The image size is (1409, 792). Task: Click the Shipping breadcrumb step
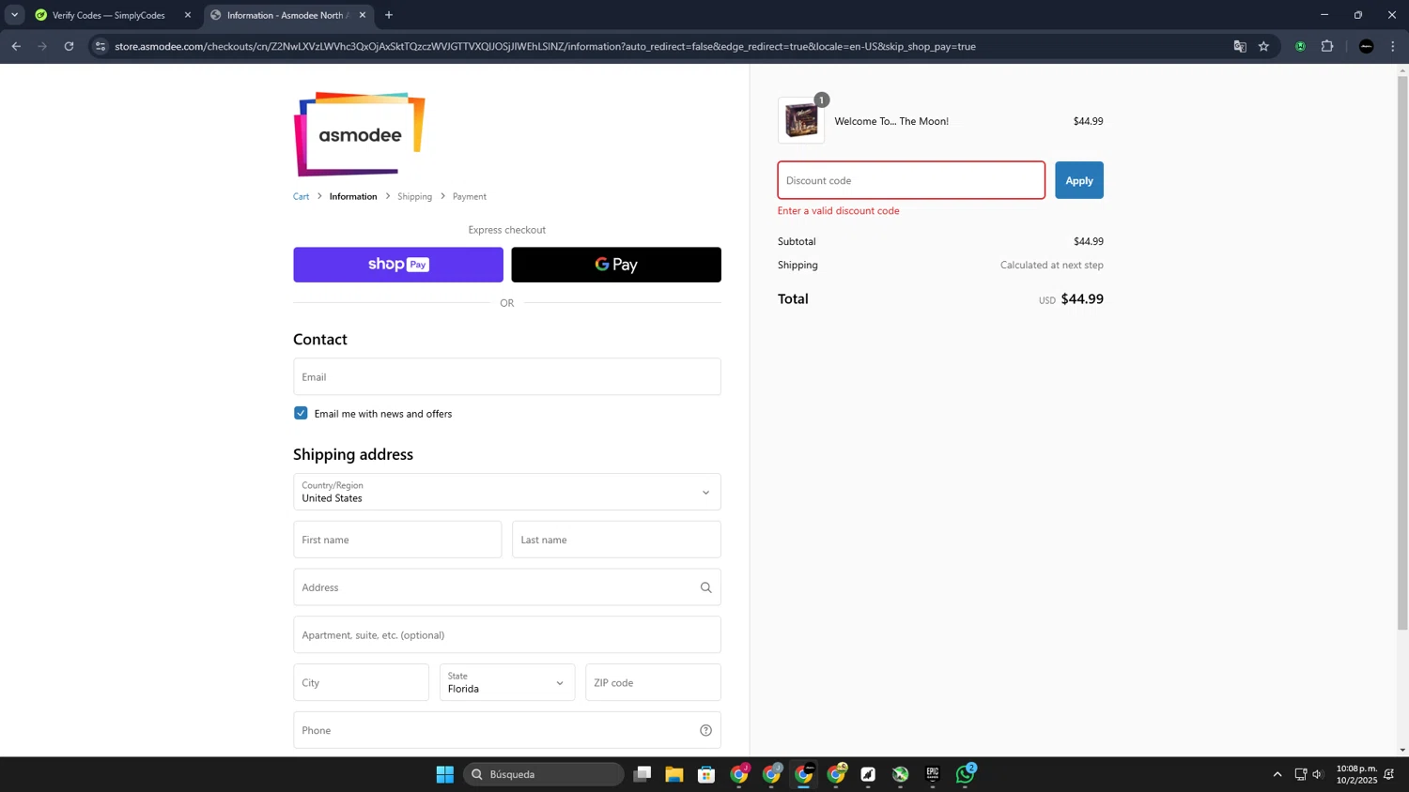414,196
